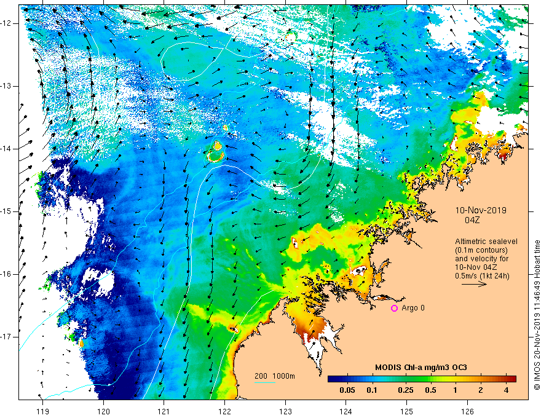
Task: Click the colorbar label '2'
Action: [481, 390]
